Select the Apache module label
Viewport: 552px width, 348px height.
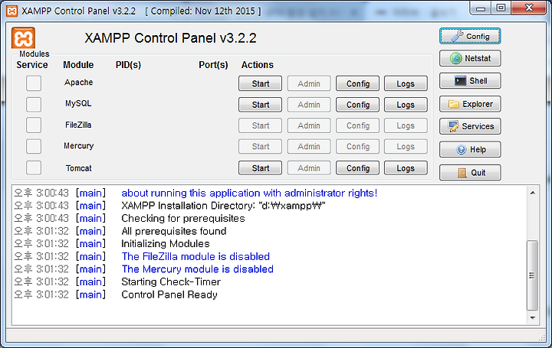pos(78,82)
